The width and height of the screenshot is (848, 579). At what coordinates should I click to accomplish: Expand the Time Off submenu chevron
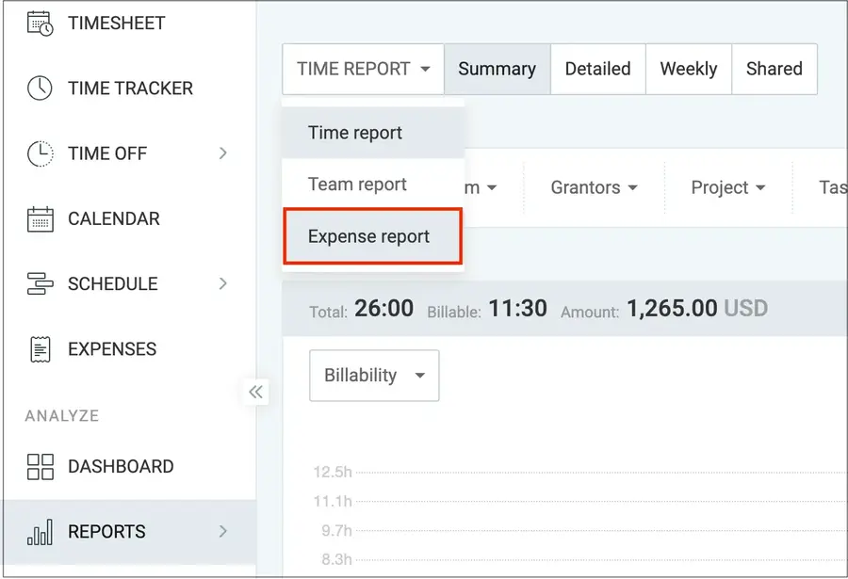pyautogui.click(x=223, y=153)
